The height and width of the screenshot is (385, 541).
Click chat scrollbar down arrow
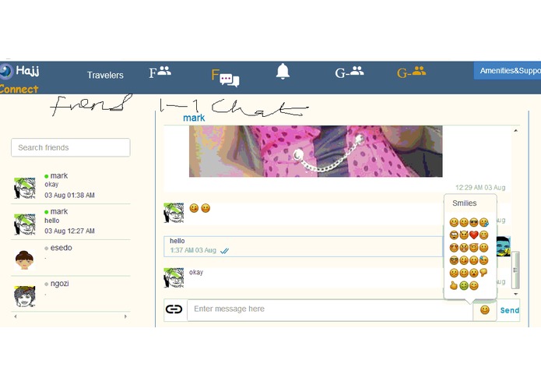515,294
